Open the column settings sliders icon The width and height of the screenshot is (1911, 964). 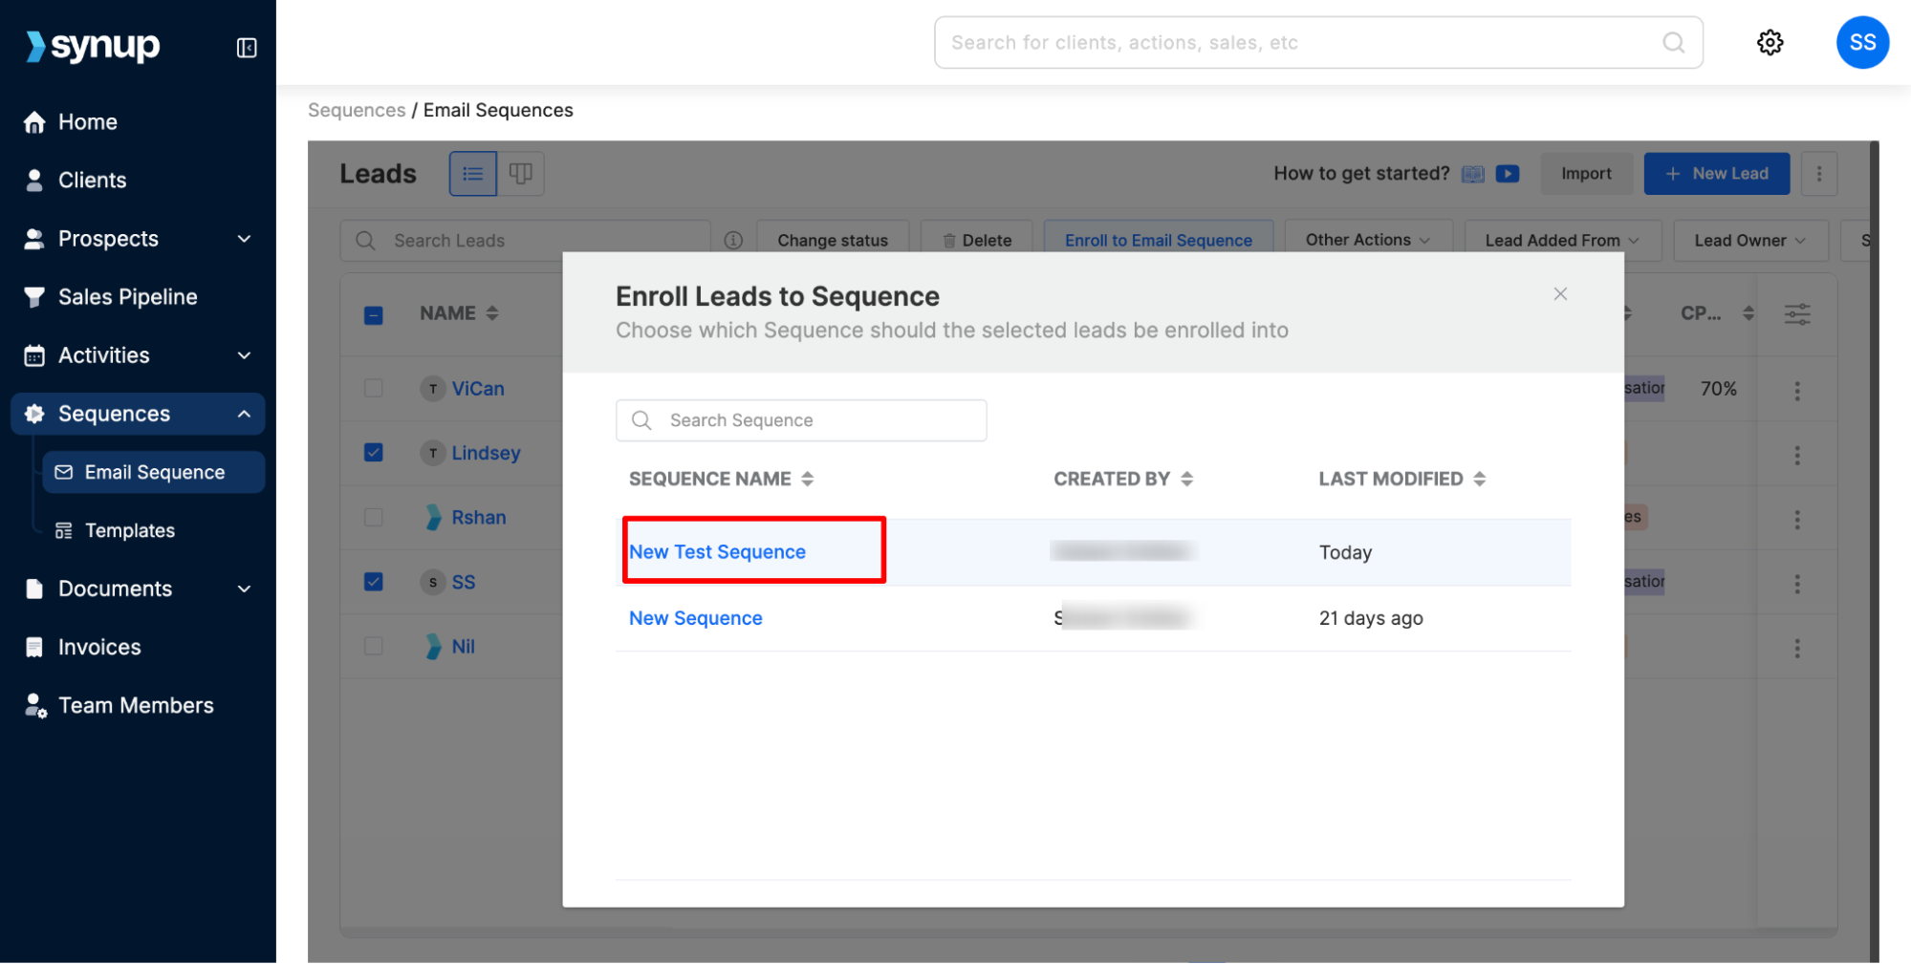[x=1797, y=313]
